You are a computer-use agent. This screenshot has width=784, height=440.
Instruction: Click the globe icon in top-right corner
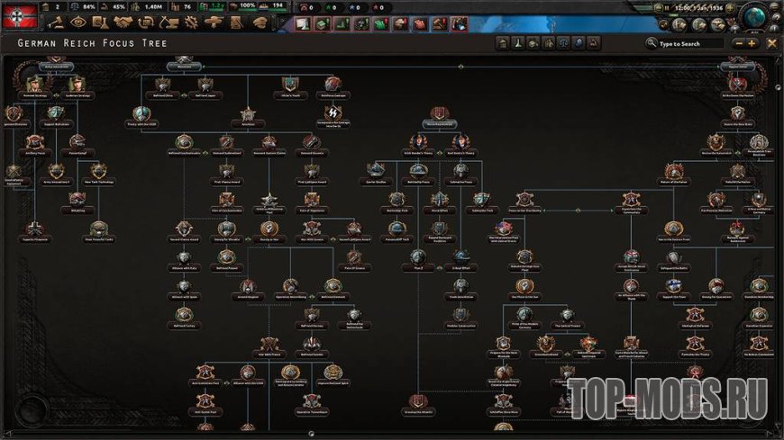tap(755, 15)
